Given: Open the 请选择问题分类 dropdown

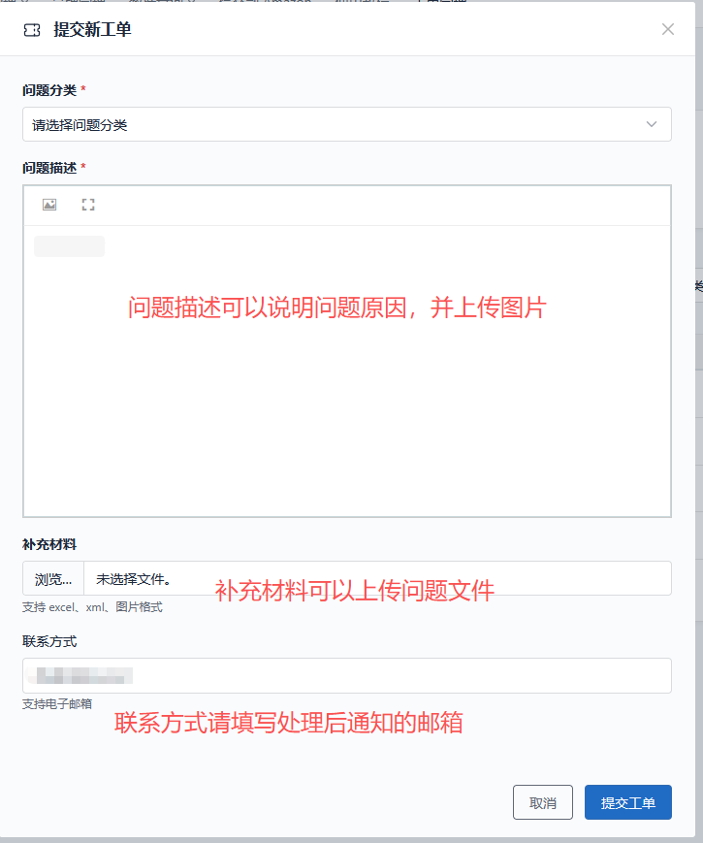Looking at the screenshot, I should [330, 124].
